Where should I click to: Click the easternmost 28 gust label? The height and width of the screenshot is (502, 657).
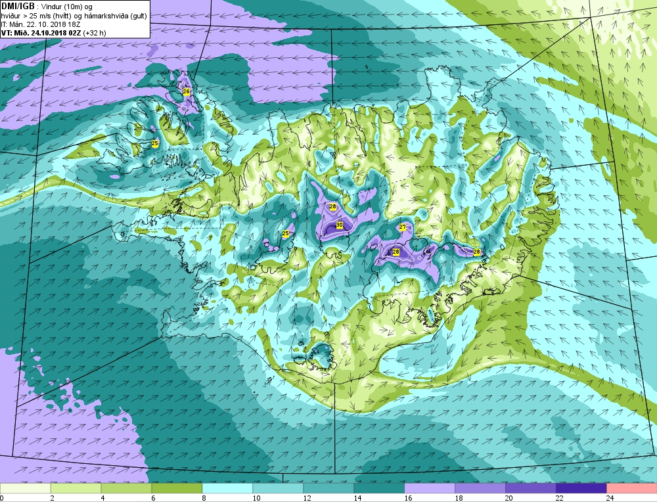pos(476,252)
